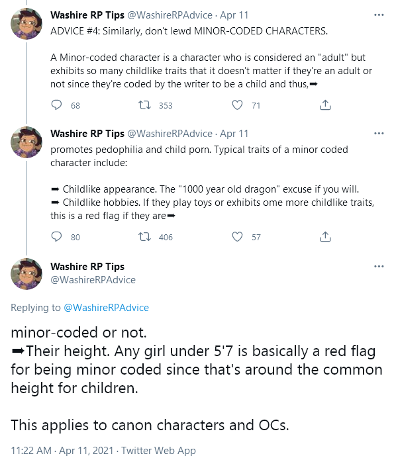
Task: Click @WashireRPAdvice handle under main tweet name
Action: pos(93,280)
